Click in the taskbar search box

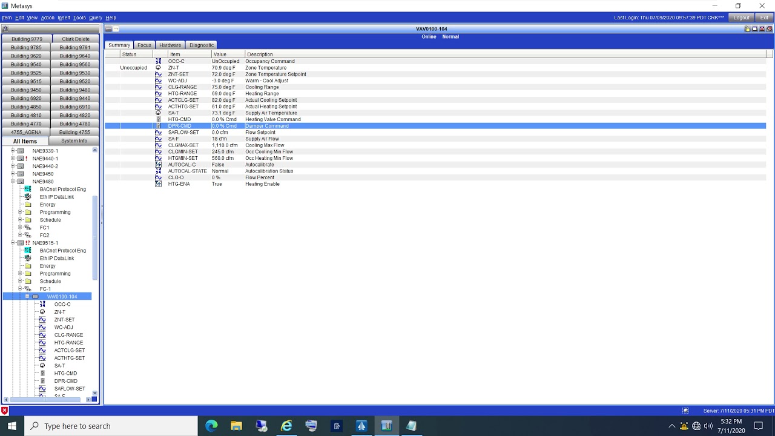(x=111, y=426)
